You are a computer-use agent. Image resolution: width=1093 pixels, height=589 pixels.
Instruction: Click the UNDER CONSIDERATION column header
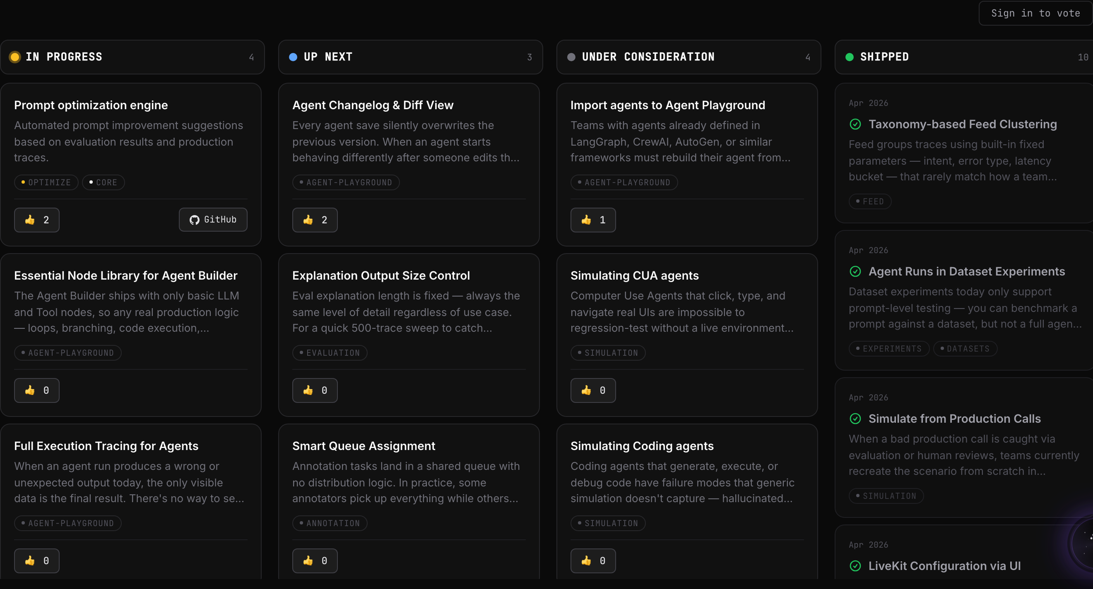689,57
